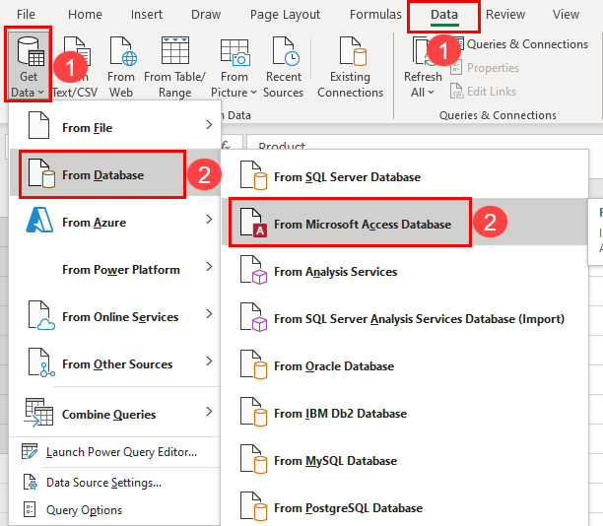Switch to the View tab
The image size is (603, 526).
[x=566, y=15]
